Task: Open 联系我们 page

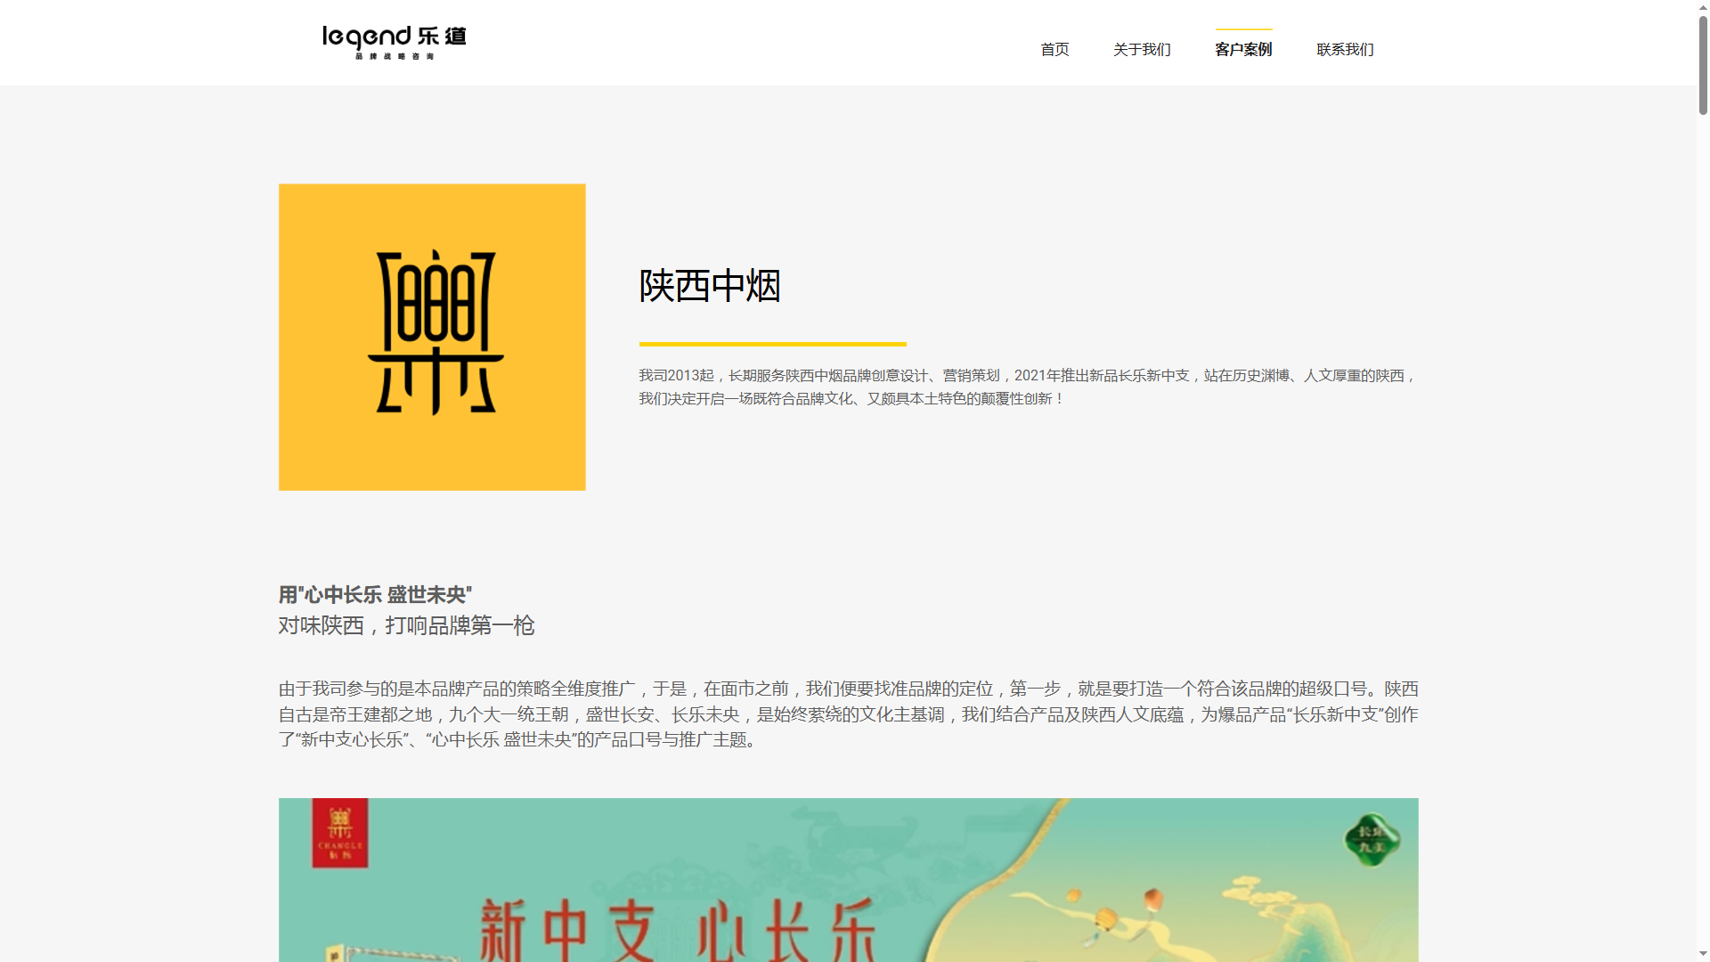Action: tap(1345, 49)
